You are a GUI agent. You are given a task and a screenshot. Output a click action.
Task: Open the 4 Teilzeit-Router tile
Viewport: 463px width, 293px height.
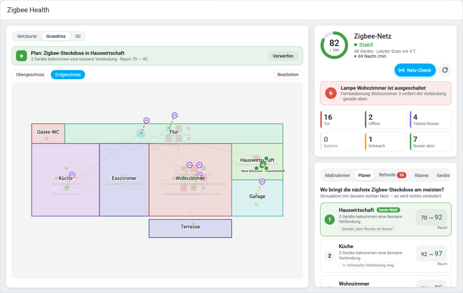pyautogui.click(x=430, y=119)
